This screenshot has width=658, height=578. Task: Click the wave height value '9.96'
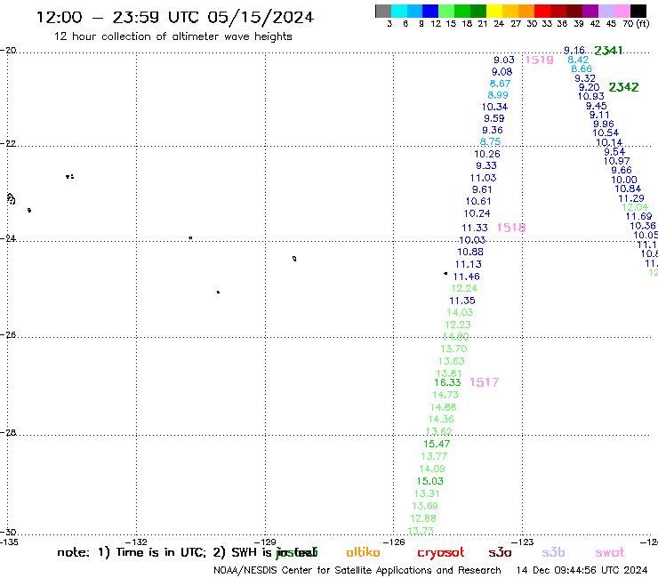pyautogui.click(x=604, y=124)
